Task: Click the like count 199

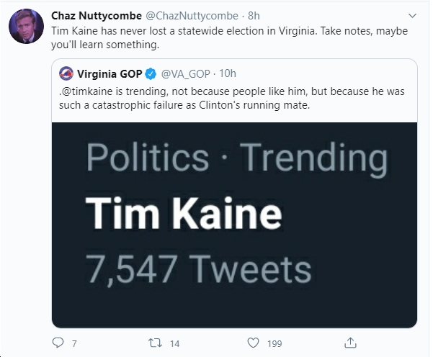Action: coord(274,343)
